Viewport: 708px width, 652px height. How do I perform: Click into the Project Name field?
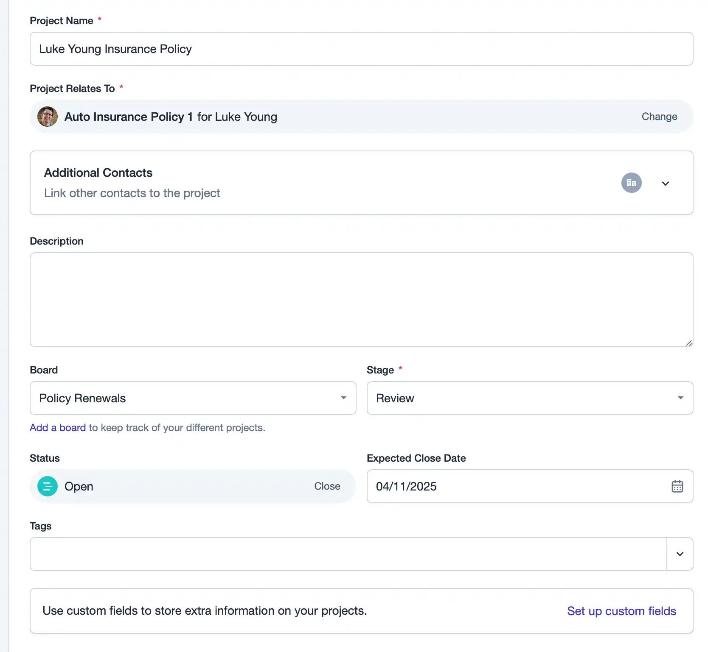click(x=361, y=49)
